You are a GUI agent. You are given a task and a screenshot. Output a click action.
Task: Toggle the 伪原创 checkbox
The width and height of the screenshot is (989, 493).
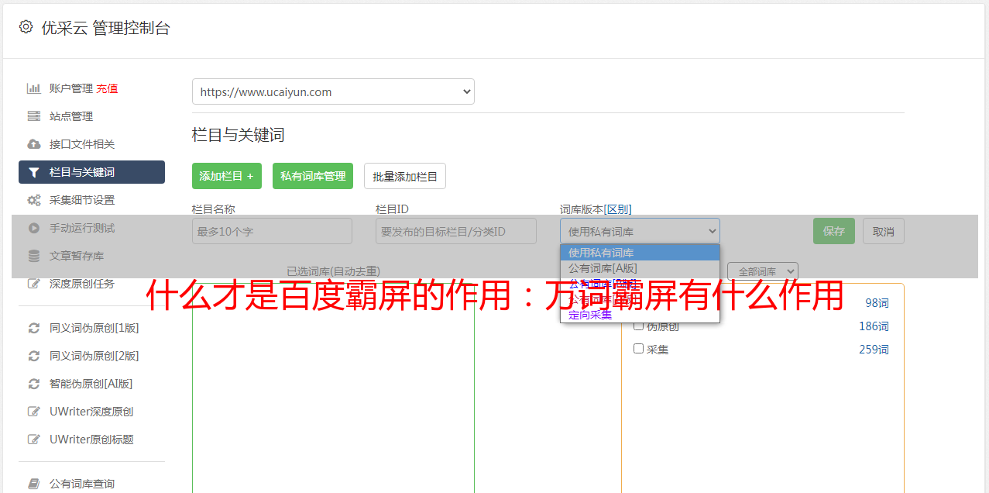639,326
